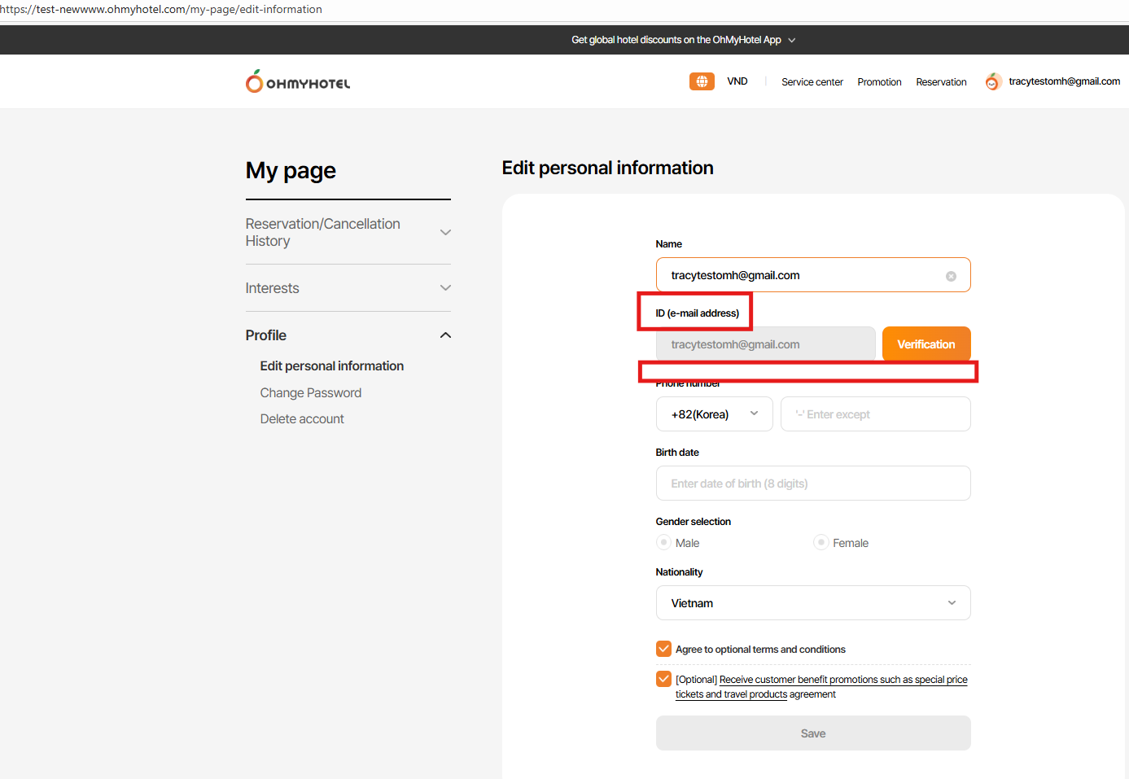Image resolution: width=1129 pixels, height=779 pixels.
Task: Go to Delete account
Action: 302,419
